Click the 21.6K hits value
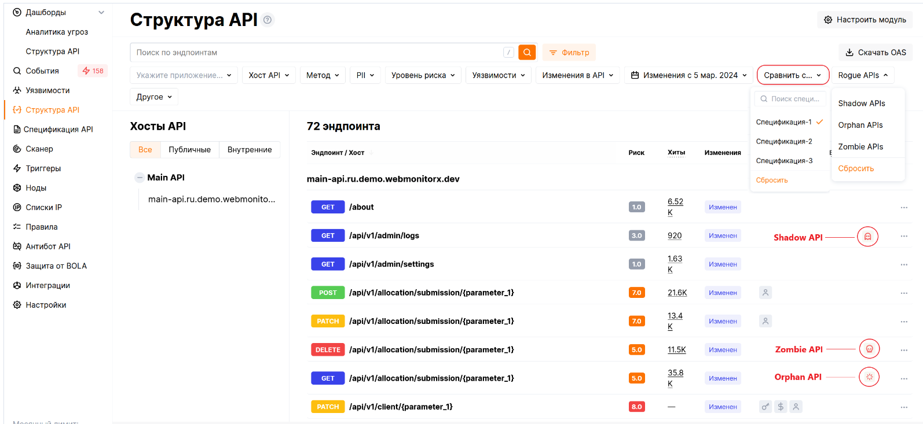923x424 pixels. pos(677,293)
